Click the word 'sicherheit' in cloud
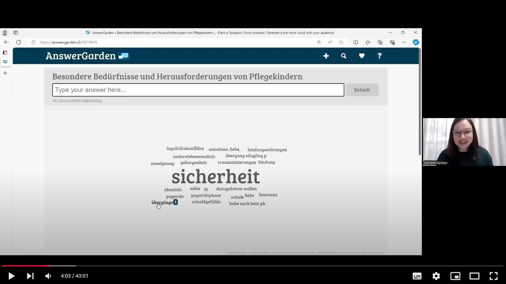 click(x=215, y=177)
